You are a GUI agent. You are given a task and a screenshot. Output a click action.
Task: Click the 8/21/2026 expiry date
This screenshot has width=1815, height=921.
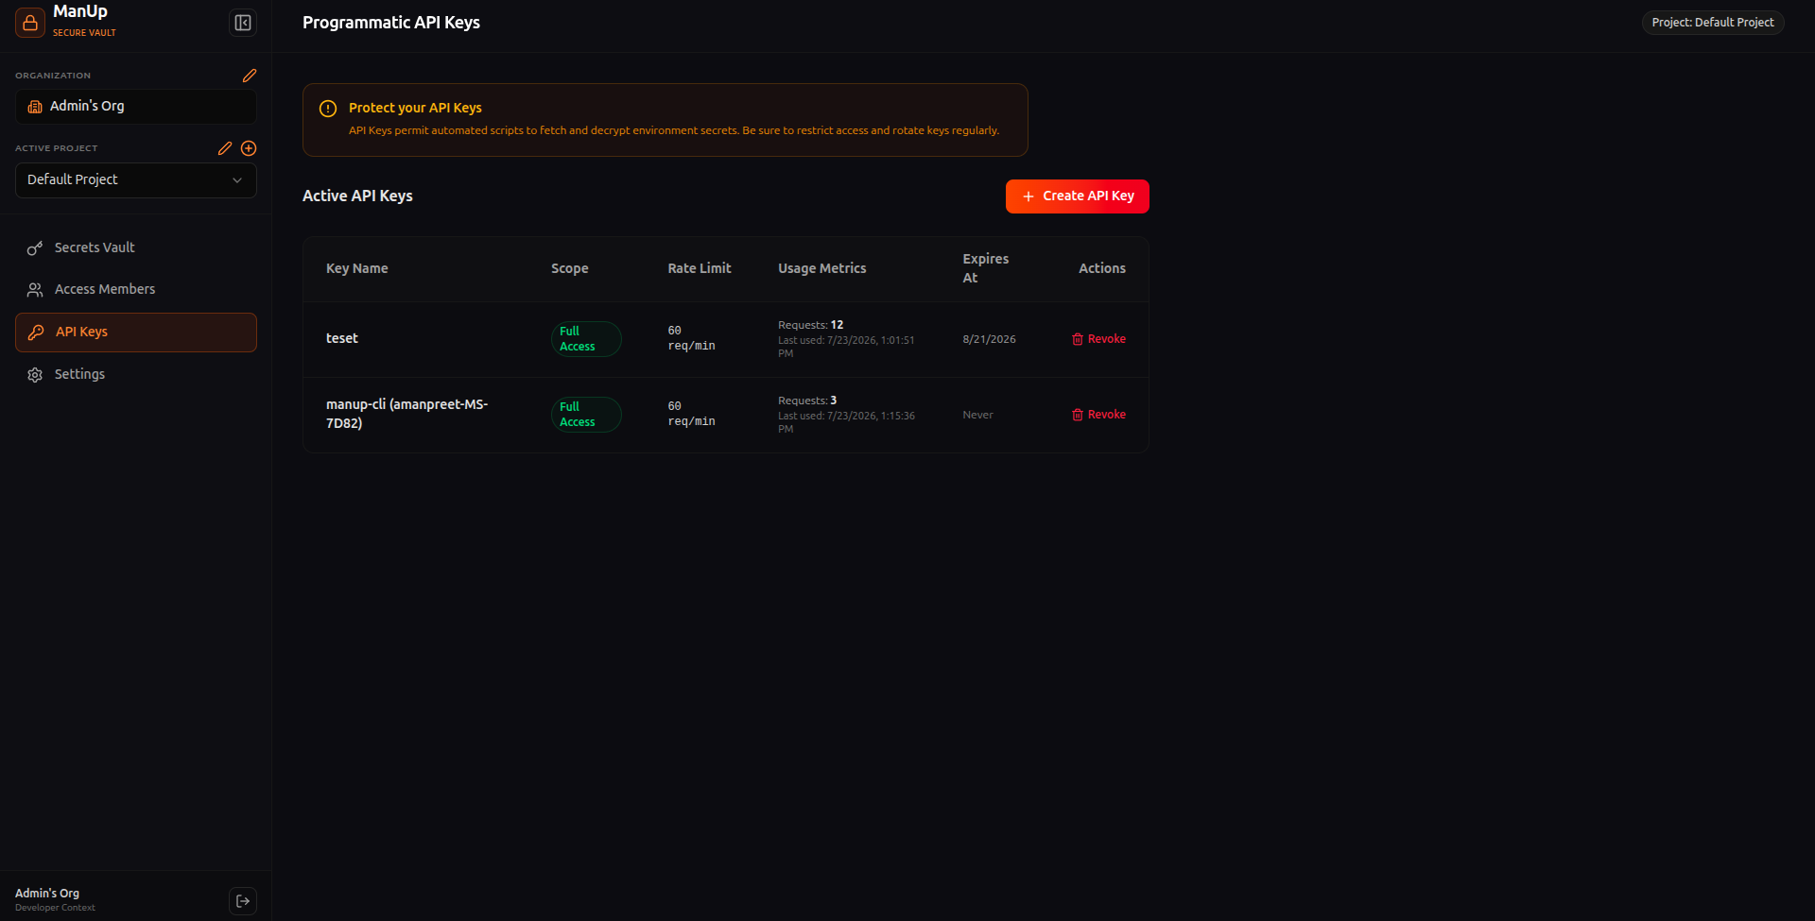(x=990, y=339)
